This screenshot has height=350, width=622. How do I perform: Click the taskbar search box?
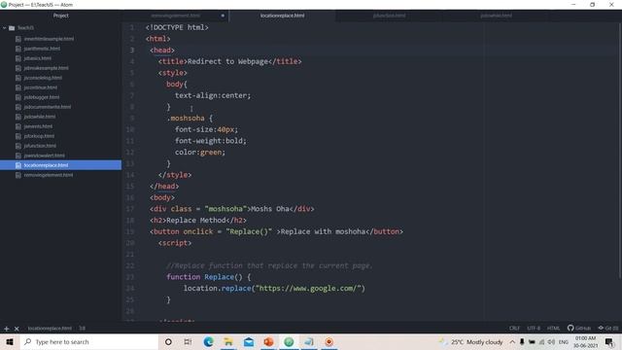pyautogui.click(x=89, y=341)
